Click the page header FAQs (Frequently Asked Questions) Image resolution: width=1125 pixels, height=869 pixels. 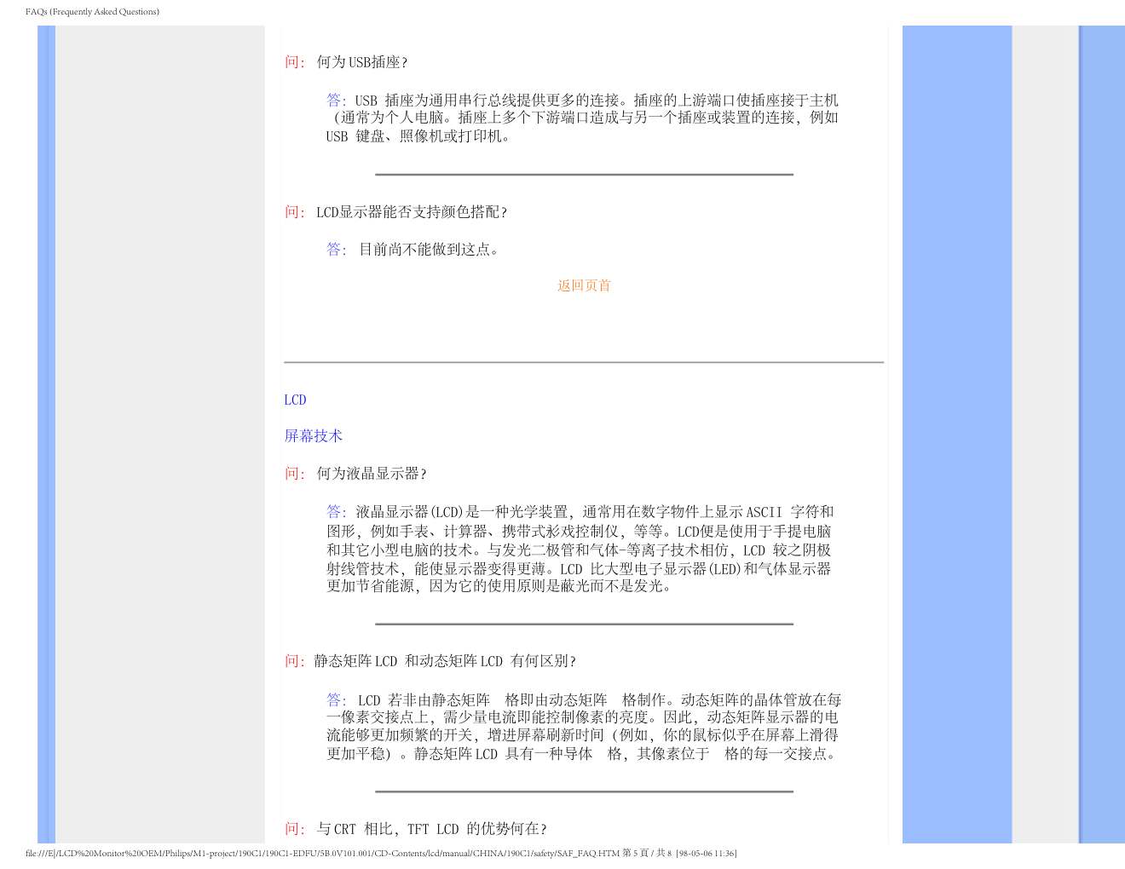coord(92,11)
